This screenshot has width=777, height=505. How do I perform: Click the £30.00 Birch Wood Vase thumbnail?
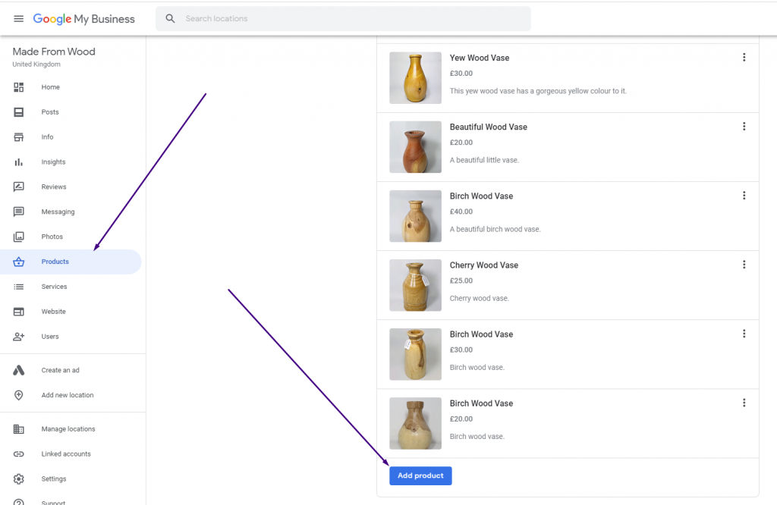pyautogui.click(x=415, y=355)
